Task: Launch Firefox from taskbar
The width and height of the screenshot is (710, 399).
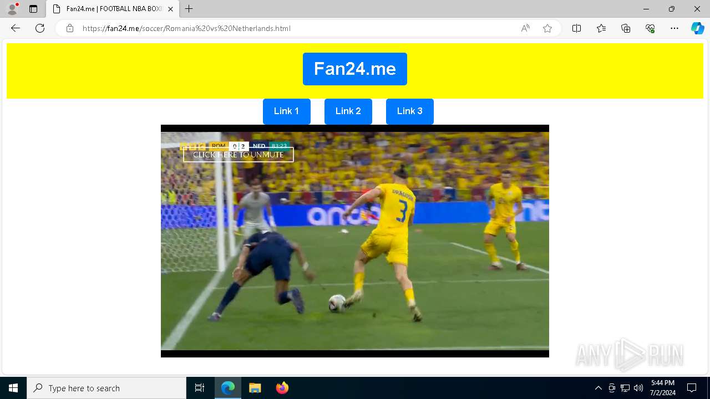Action: [x=282, y=388]
